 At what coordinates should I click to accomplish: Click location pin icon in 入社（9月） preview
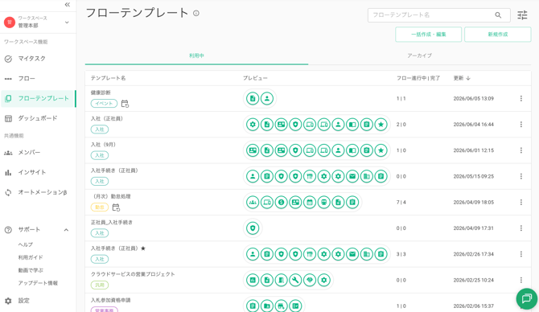tap(295, 150)
